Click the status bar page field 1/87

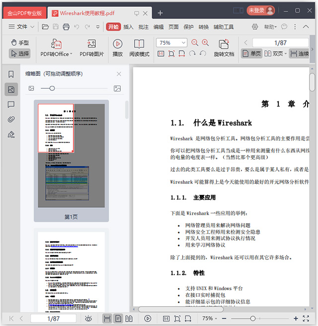54,319
